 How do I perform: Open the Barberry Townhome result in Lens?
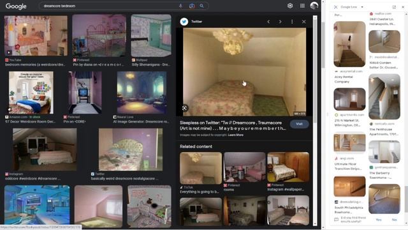[x=384, y=152]
